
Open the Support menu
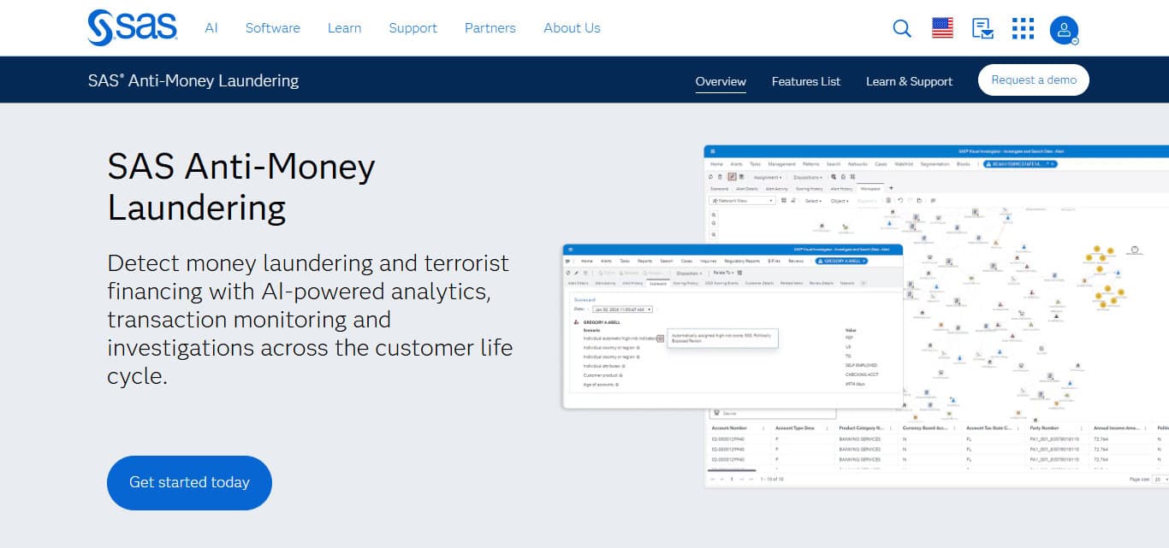[412, 27]
